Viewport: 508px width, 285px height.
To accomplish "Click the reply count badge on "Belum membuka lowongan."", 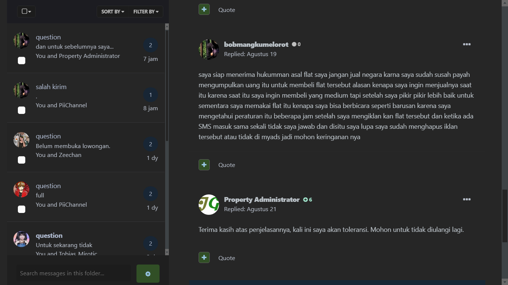I will 150,144.
